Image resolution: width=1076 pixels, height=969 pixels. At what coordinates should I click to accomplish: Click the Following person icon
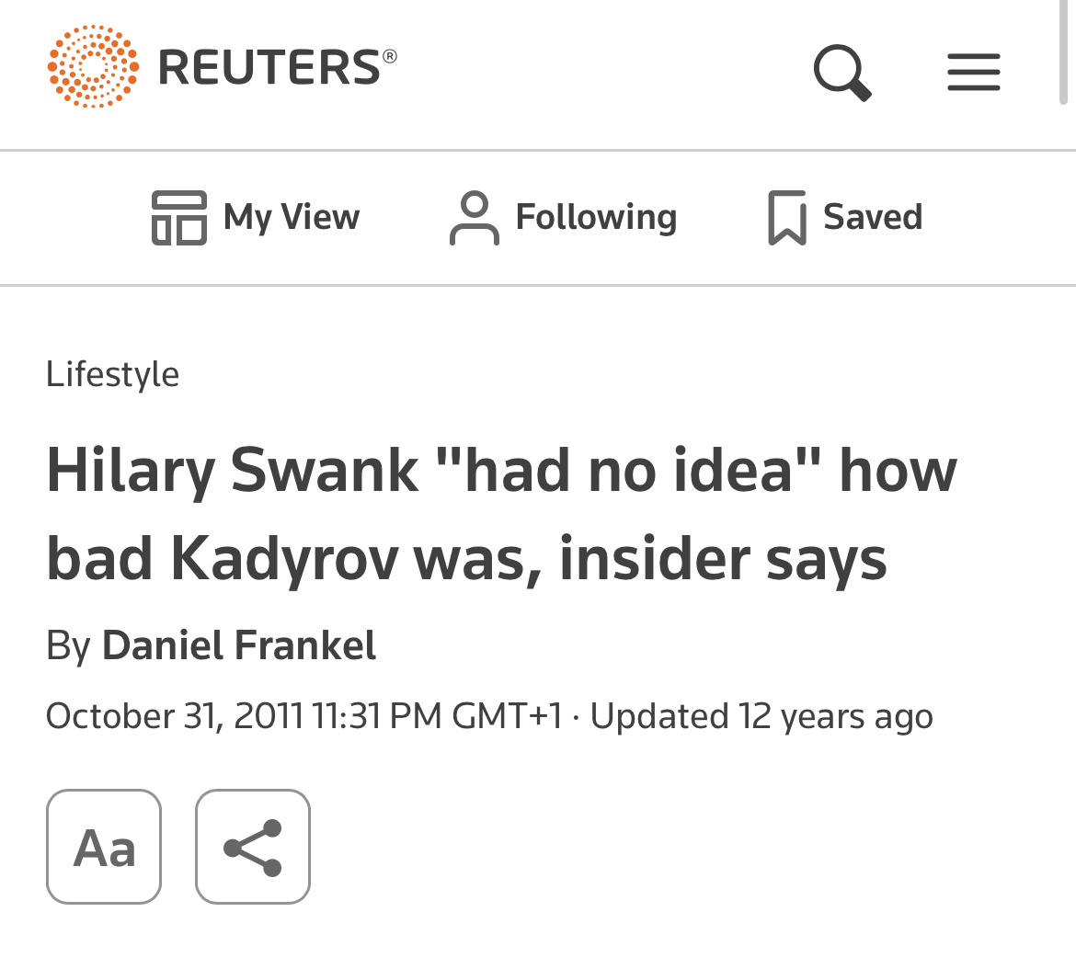(x=475, y=218)
